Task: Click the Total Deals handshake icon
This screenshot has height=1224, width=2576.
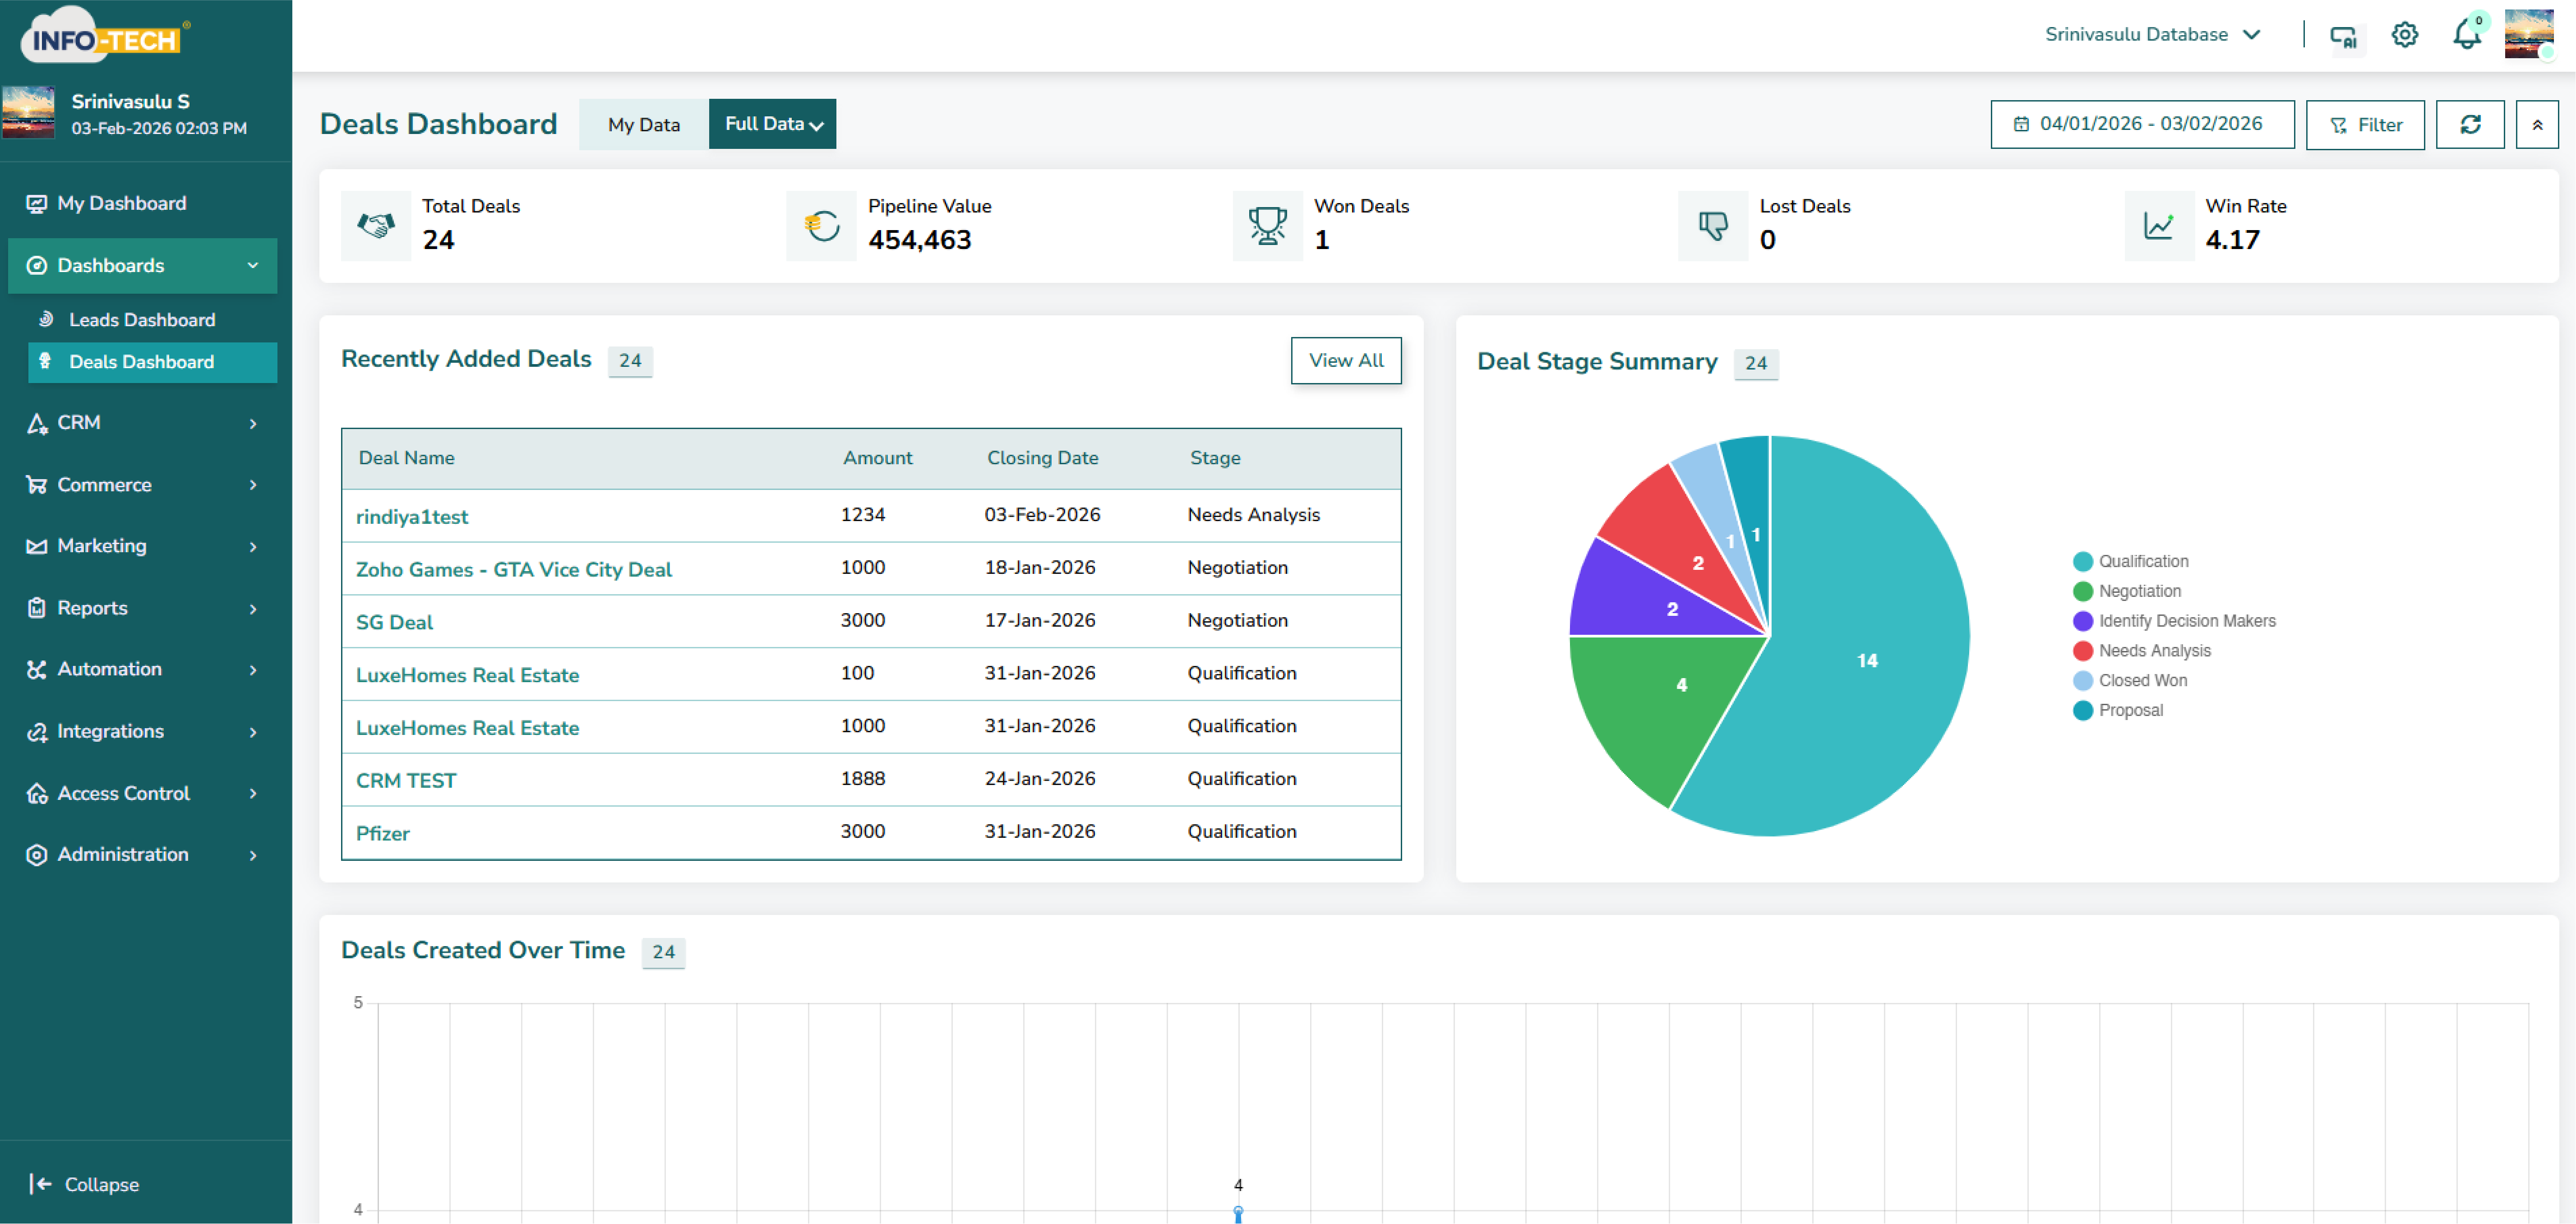Action: coord(376,226)
